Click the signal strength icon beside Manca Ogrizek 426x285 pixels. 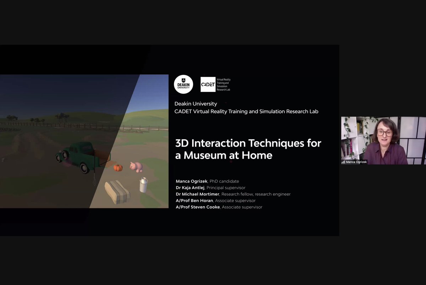(343, 162)
